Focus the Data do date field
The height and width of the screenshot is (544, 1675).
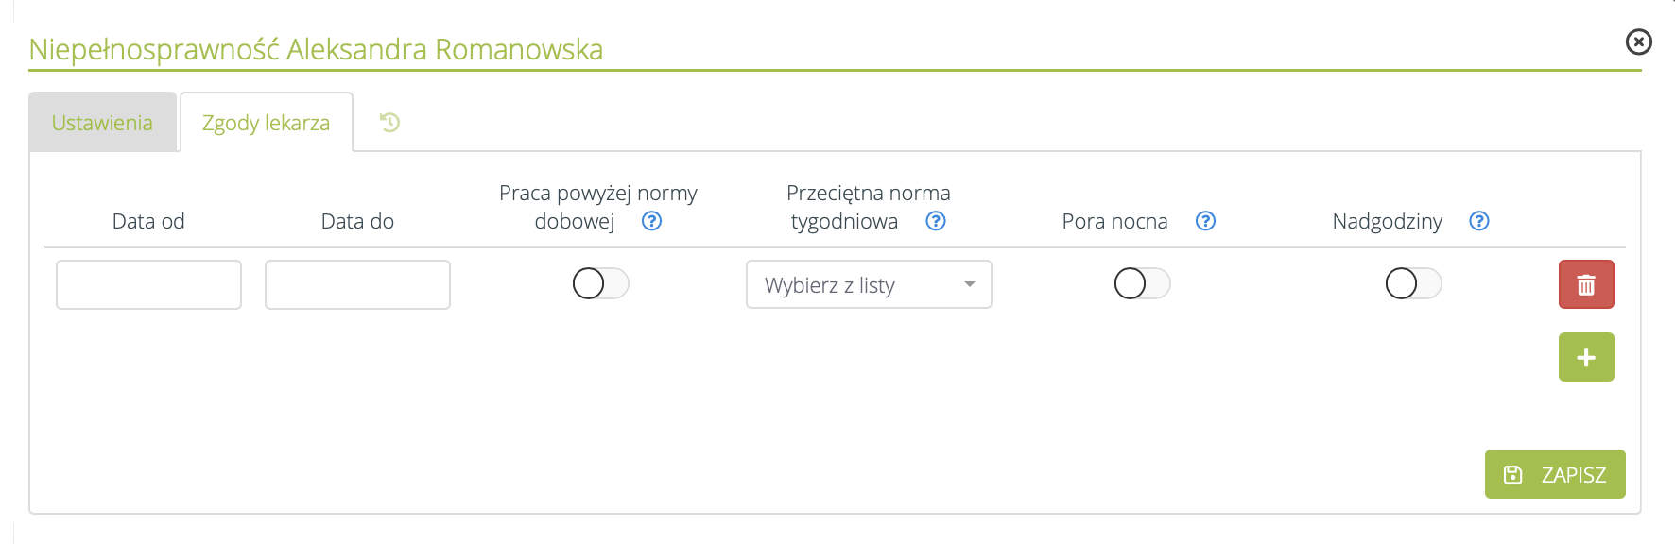[x=357, y=284]
